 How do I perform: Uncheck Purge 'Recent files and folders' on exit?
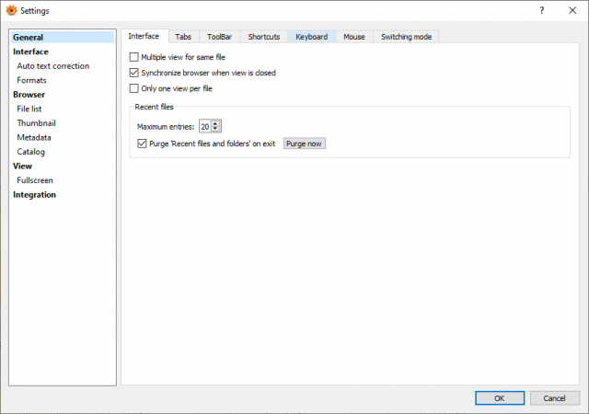[x=142, y=144]
